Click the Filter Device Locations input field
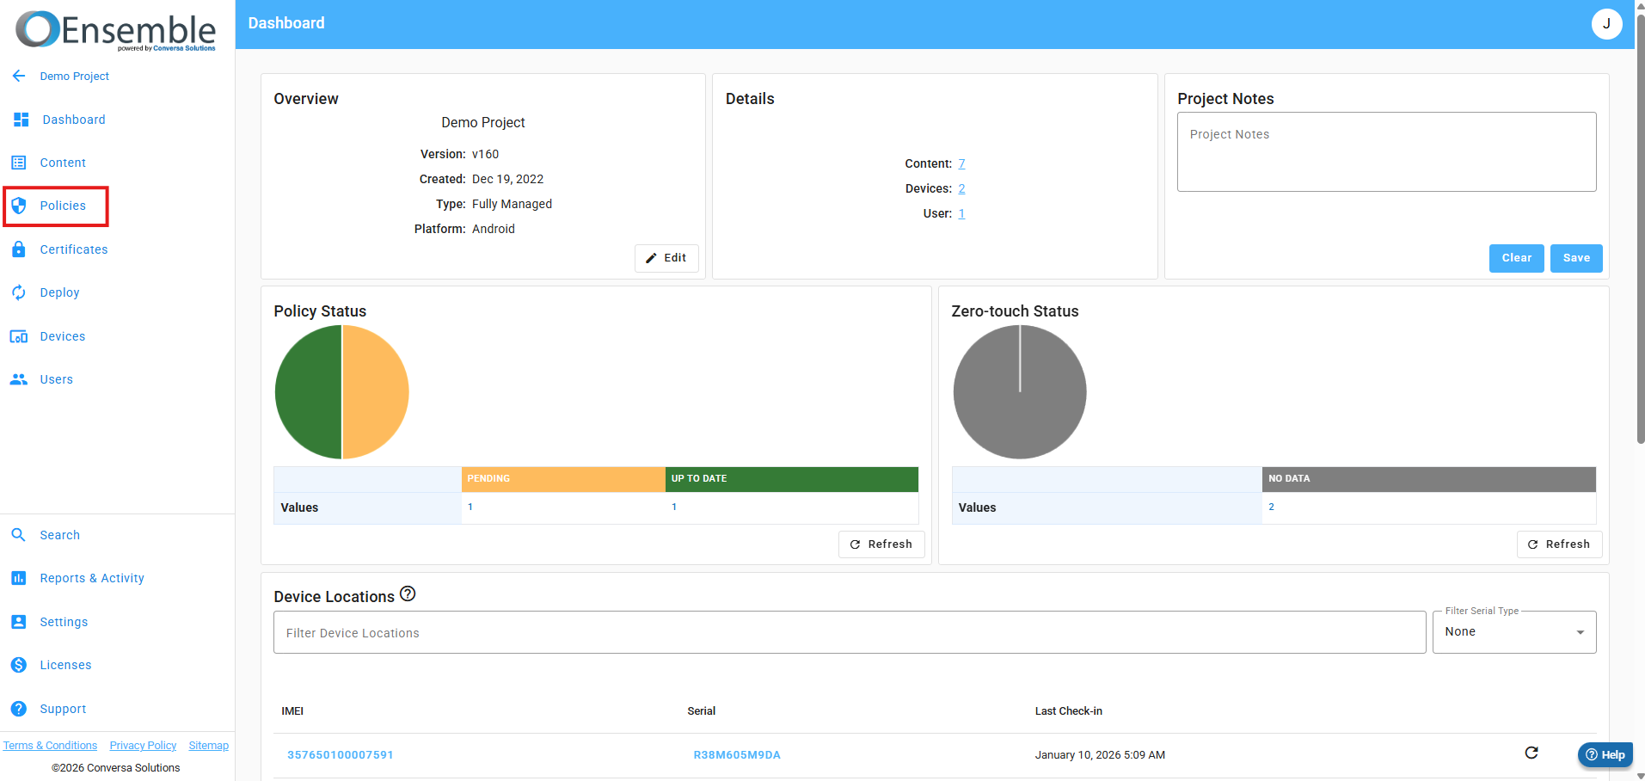This screenshot has width=1645, height=781. pos(849,633)
